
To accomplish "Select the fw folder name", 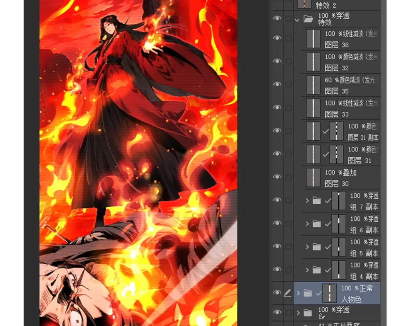I will pyautogui.click(x=322, y=317).
